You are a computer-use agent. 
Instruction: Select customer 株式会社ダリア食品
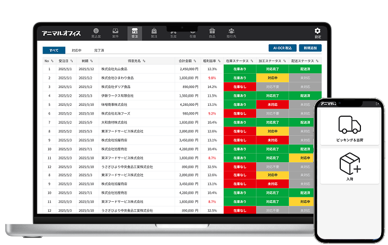[116, 87]
